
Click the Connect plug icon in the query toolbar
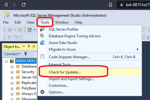click(x=9, y=37)
